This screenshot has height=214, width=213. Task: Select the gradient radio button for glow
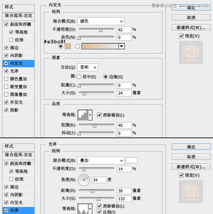77,46
